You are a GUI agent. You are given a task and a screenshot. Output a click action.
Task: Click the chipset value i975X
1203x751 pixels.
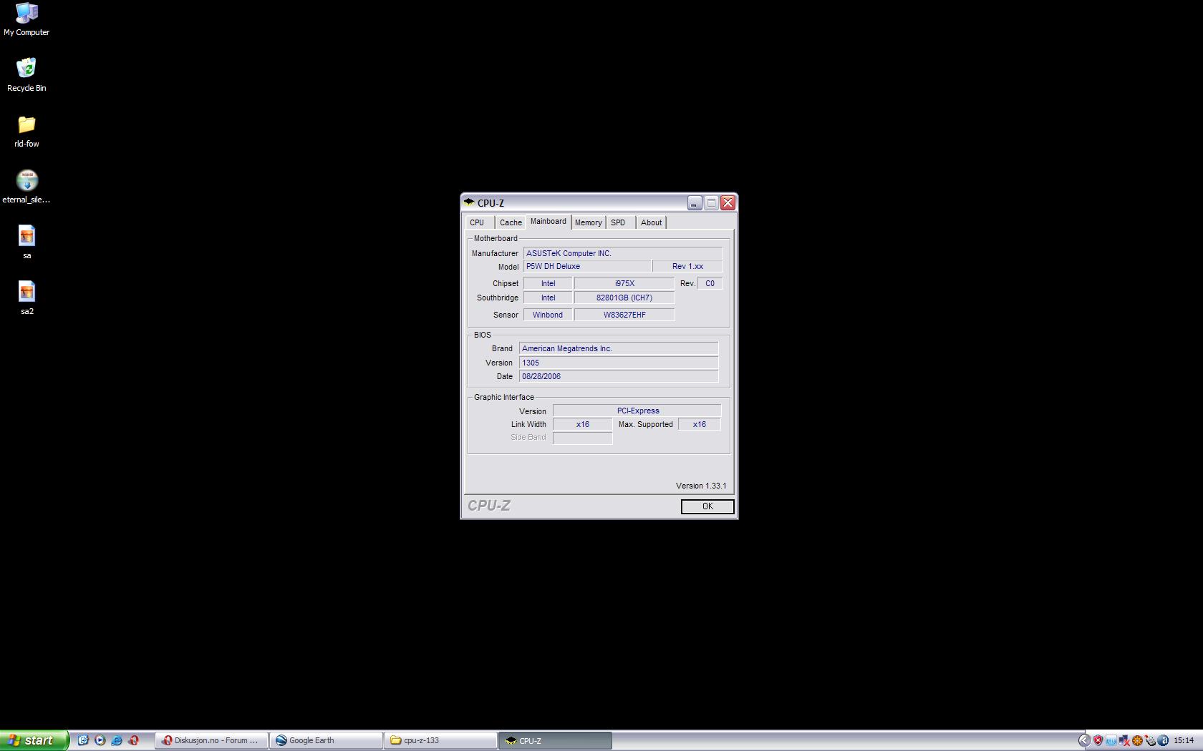click(x=624, y=283)
